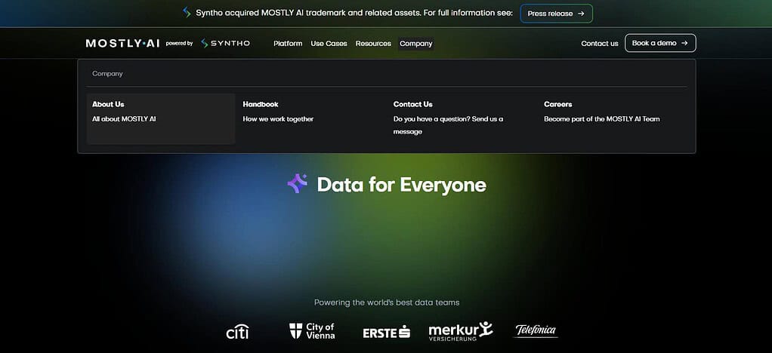This screenshot has width=772, height=353.
Task: Click the Merkur Versicherung logo
Action: 461,331
